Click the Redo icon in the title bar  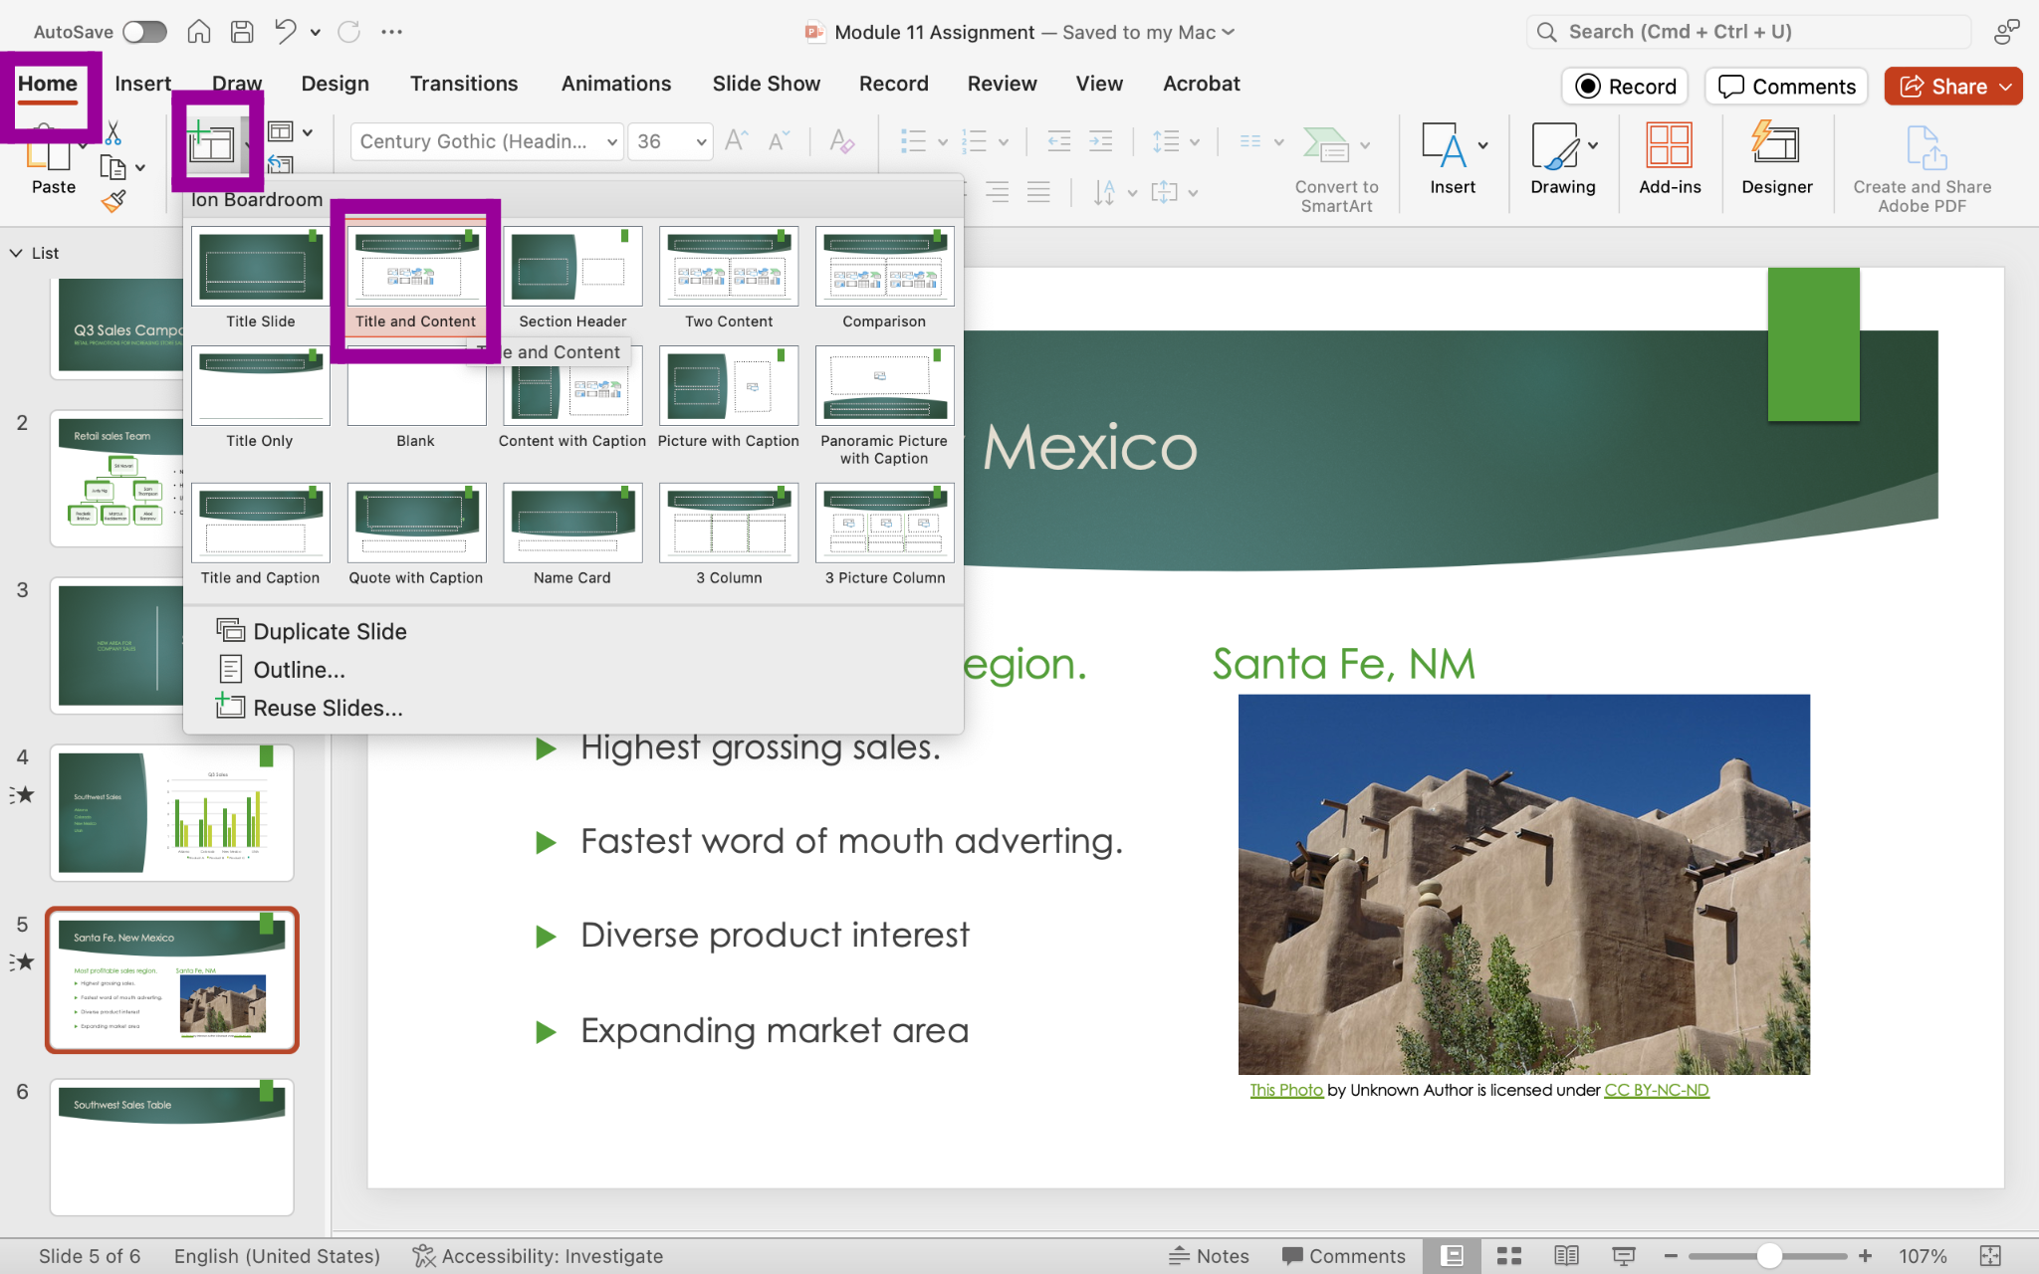[x=348, y=32]
